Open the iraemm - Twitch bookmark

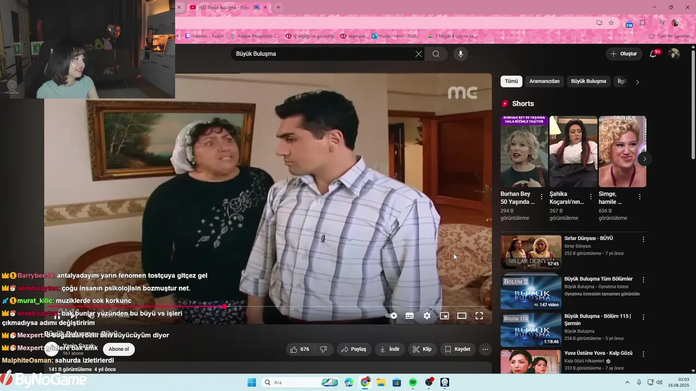pyautogui.click(x=204, y=36)
